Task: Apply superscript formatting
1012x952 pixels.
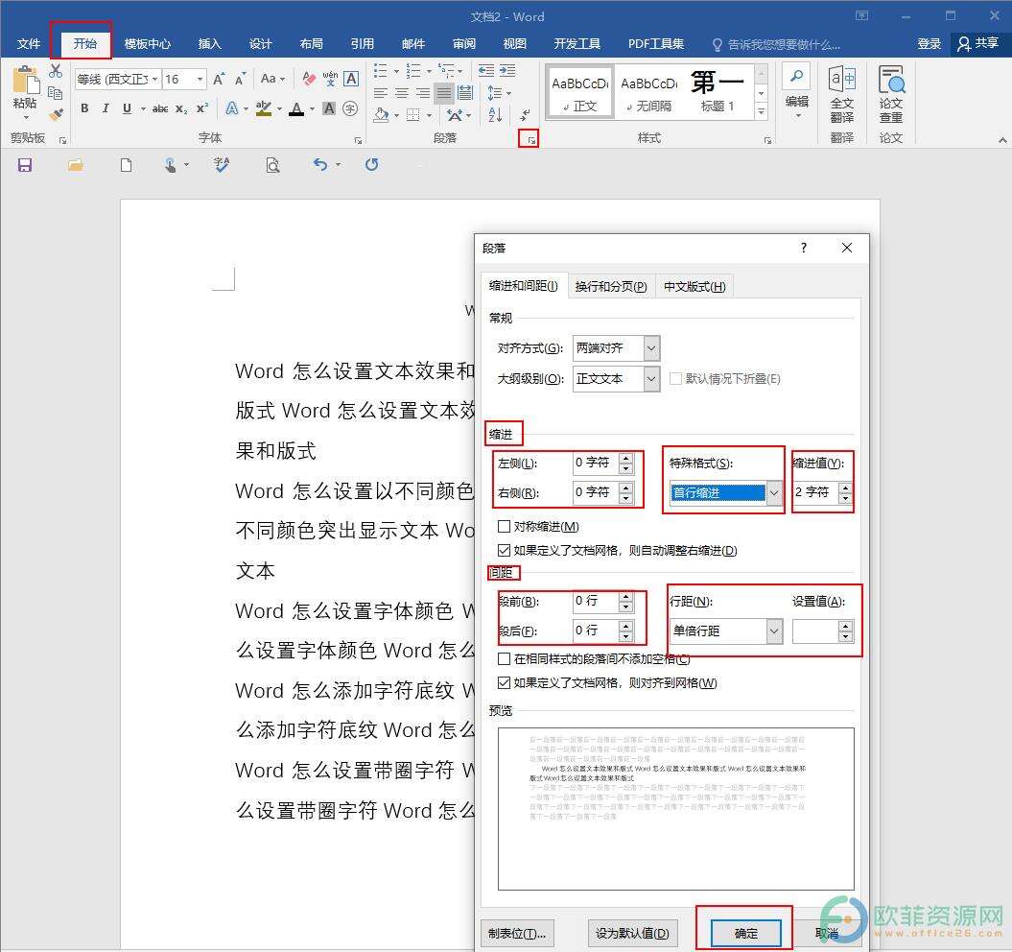Action: [202, 108]
